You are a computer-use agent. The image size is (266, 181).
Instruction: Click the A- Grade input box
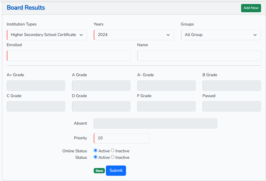(166, 86)
